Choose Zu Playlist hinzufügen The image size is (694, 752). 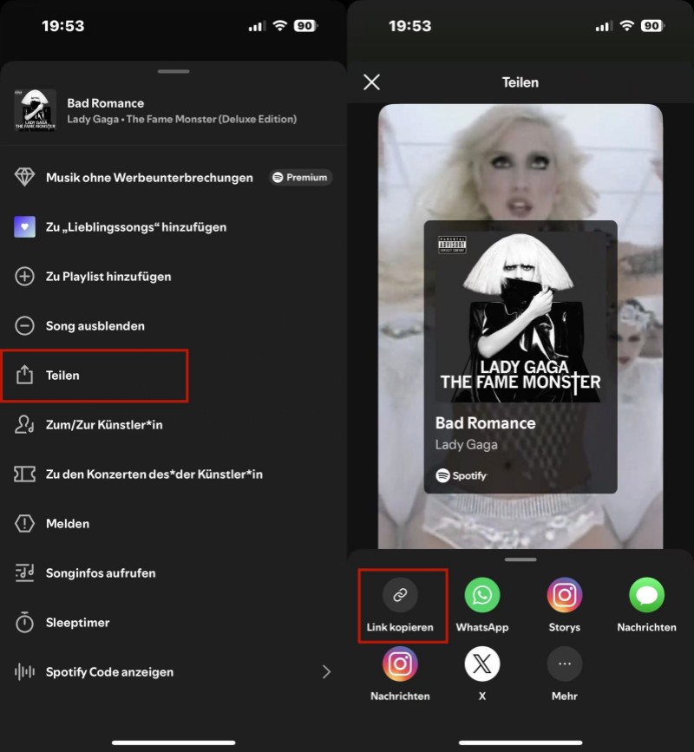(173, 276)
